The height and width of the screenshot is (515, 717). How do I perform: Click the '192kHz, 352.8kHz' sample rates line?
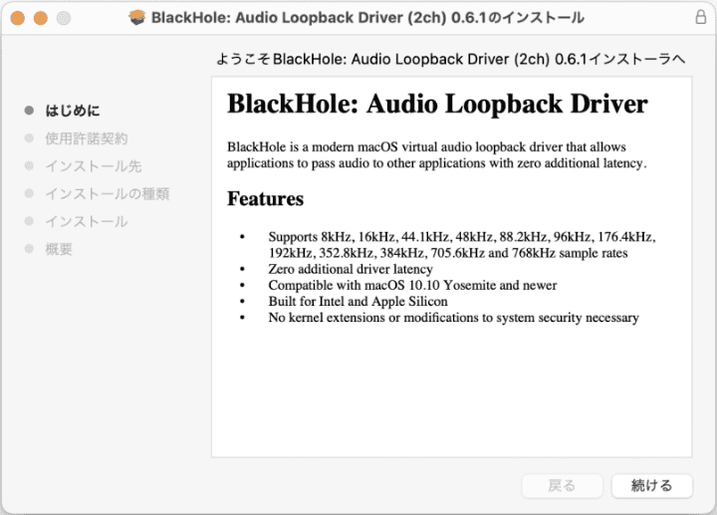click(448, 253)
